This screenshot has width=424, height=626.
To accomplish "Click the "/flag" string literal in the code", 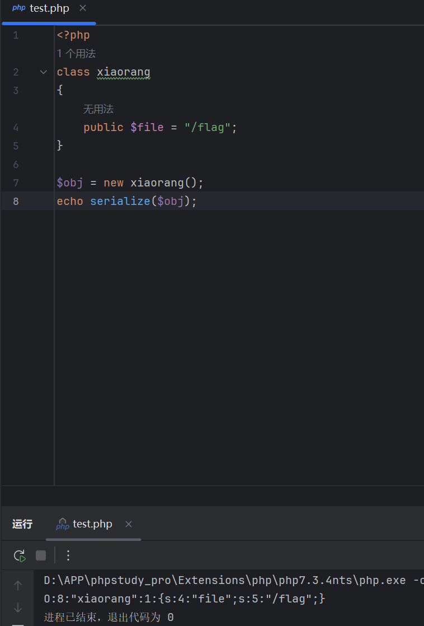I will pos(207,127).
